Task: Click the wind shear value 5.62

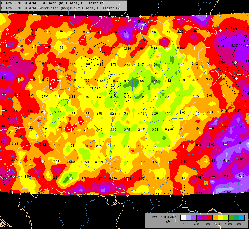Action: coord(100,81)
